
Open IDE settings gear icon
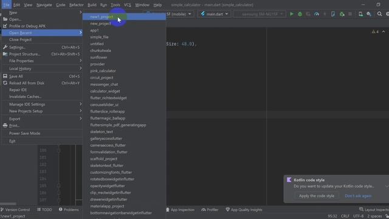coord(387,14)
